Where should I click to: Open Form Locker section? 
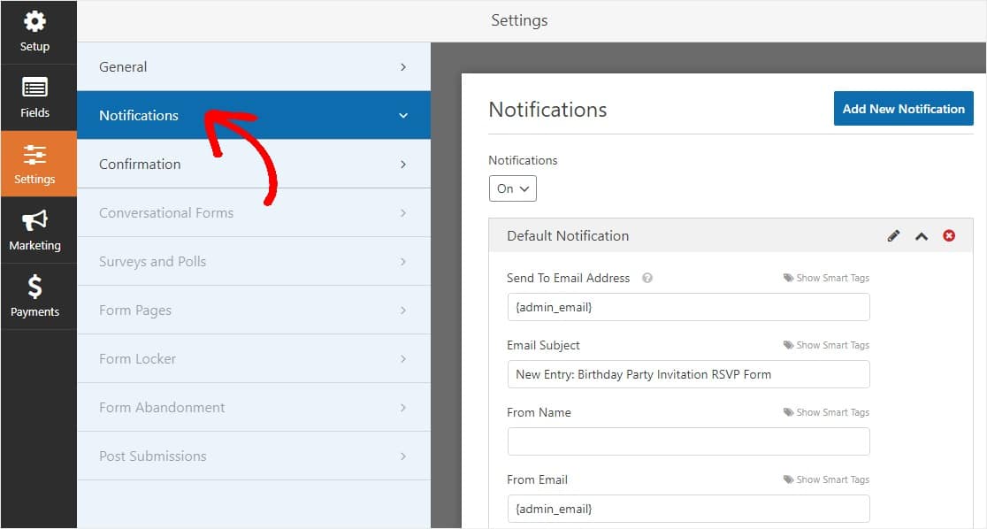254,358
